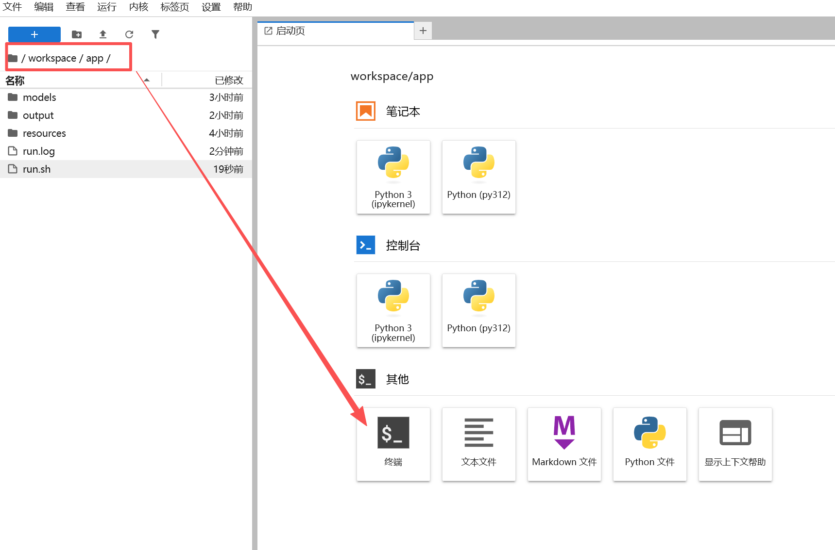Click the root folder icon in breadcrumb

pyautogui.click(x=13, y=58)
